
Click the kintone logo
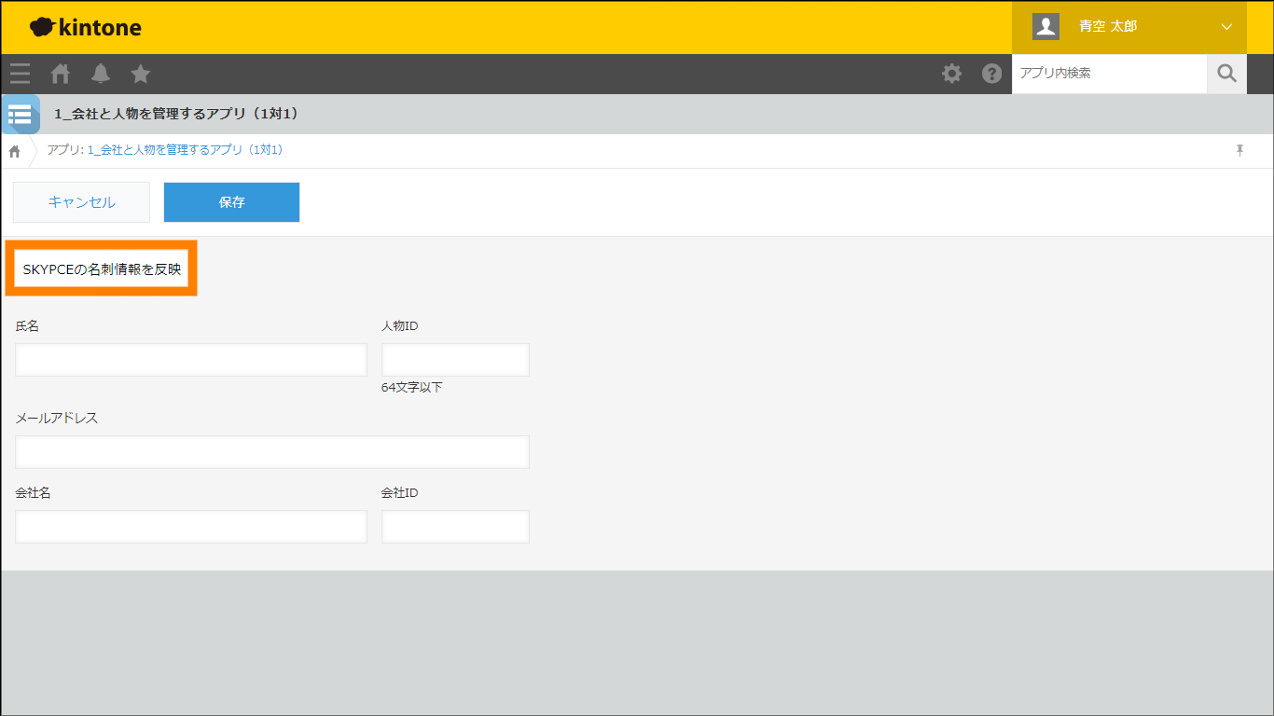(x=86, y=27)
